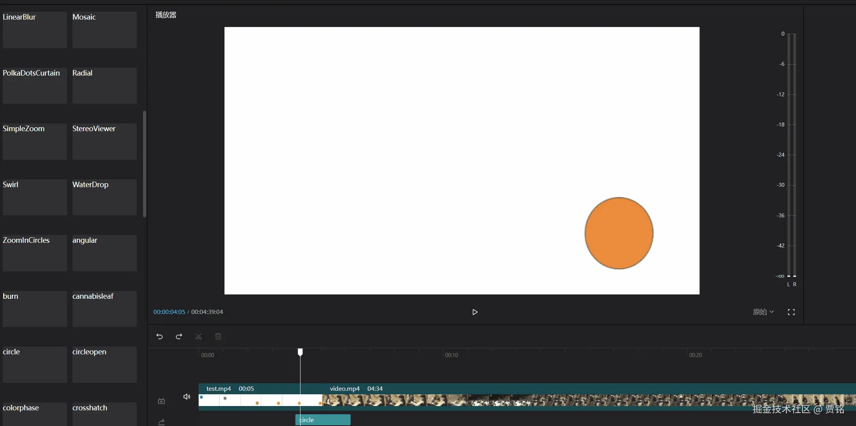Mute the video track speaker icon
This screenshot has width=856, height=426.
click(187, 397)
